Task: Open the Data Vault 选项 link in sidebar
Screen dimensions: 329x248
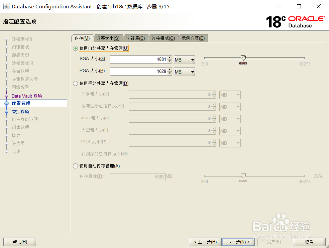Action: [27, 96]
